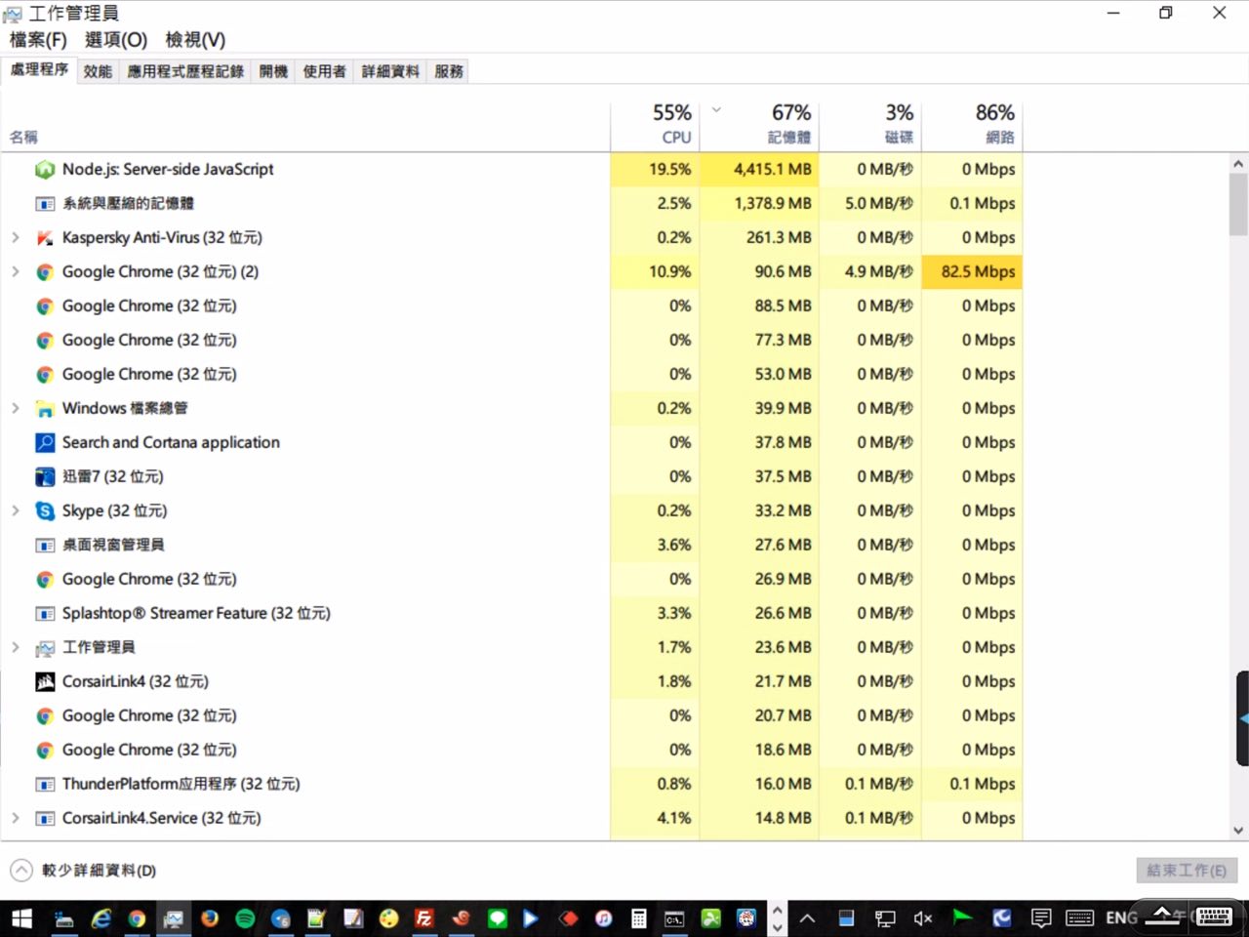The image size is (1249, 937).
Task: Sort processes by the 磁碟 column
Action: pyautogui.click(x=870, y=126)
